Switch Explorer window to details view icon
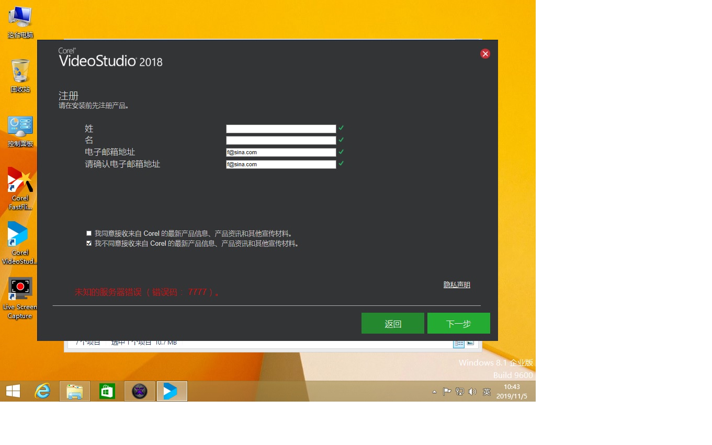 pos(459,343)
